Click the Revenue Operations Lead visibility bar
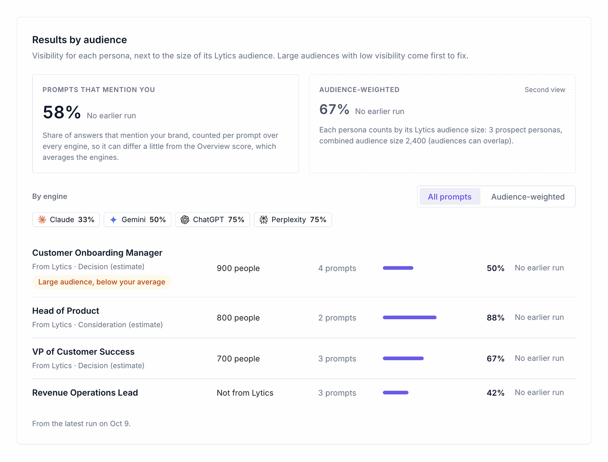Image resolution: width=608 pixels, height=462 pixels. pyautogui.click(x=396, y=393)
